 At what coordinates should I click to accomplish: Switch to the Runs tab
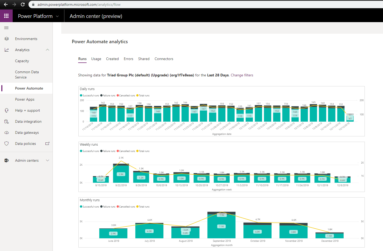(x=82, y=59)
